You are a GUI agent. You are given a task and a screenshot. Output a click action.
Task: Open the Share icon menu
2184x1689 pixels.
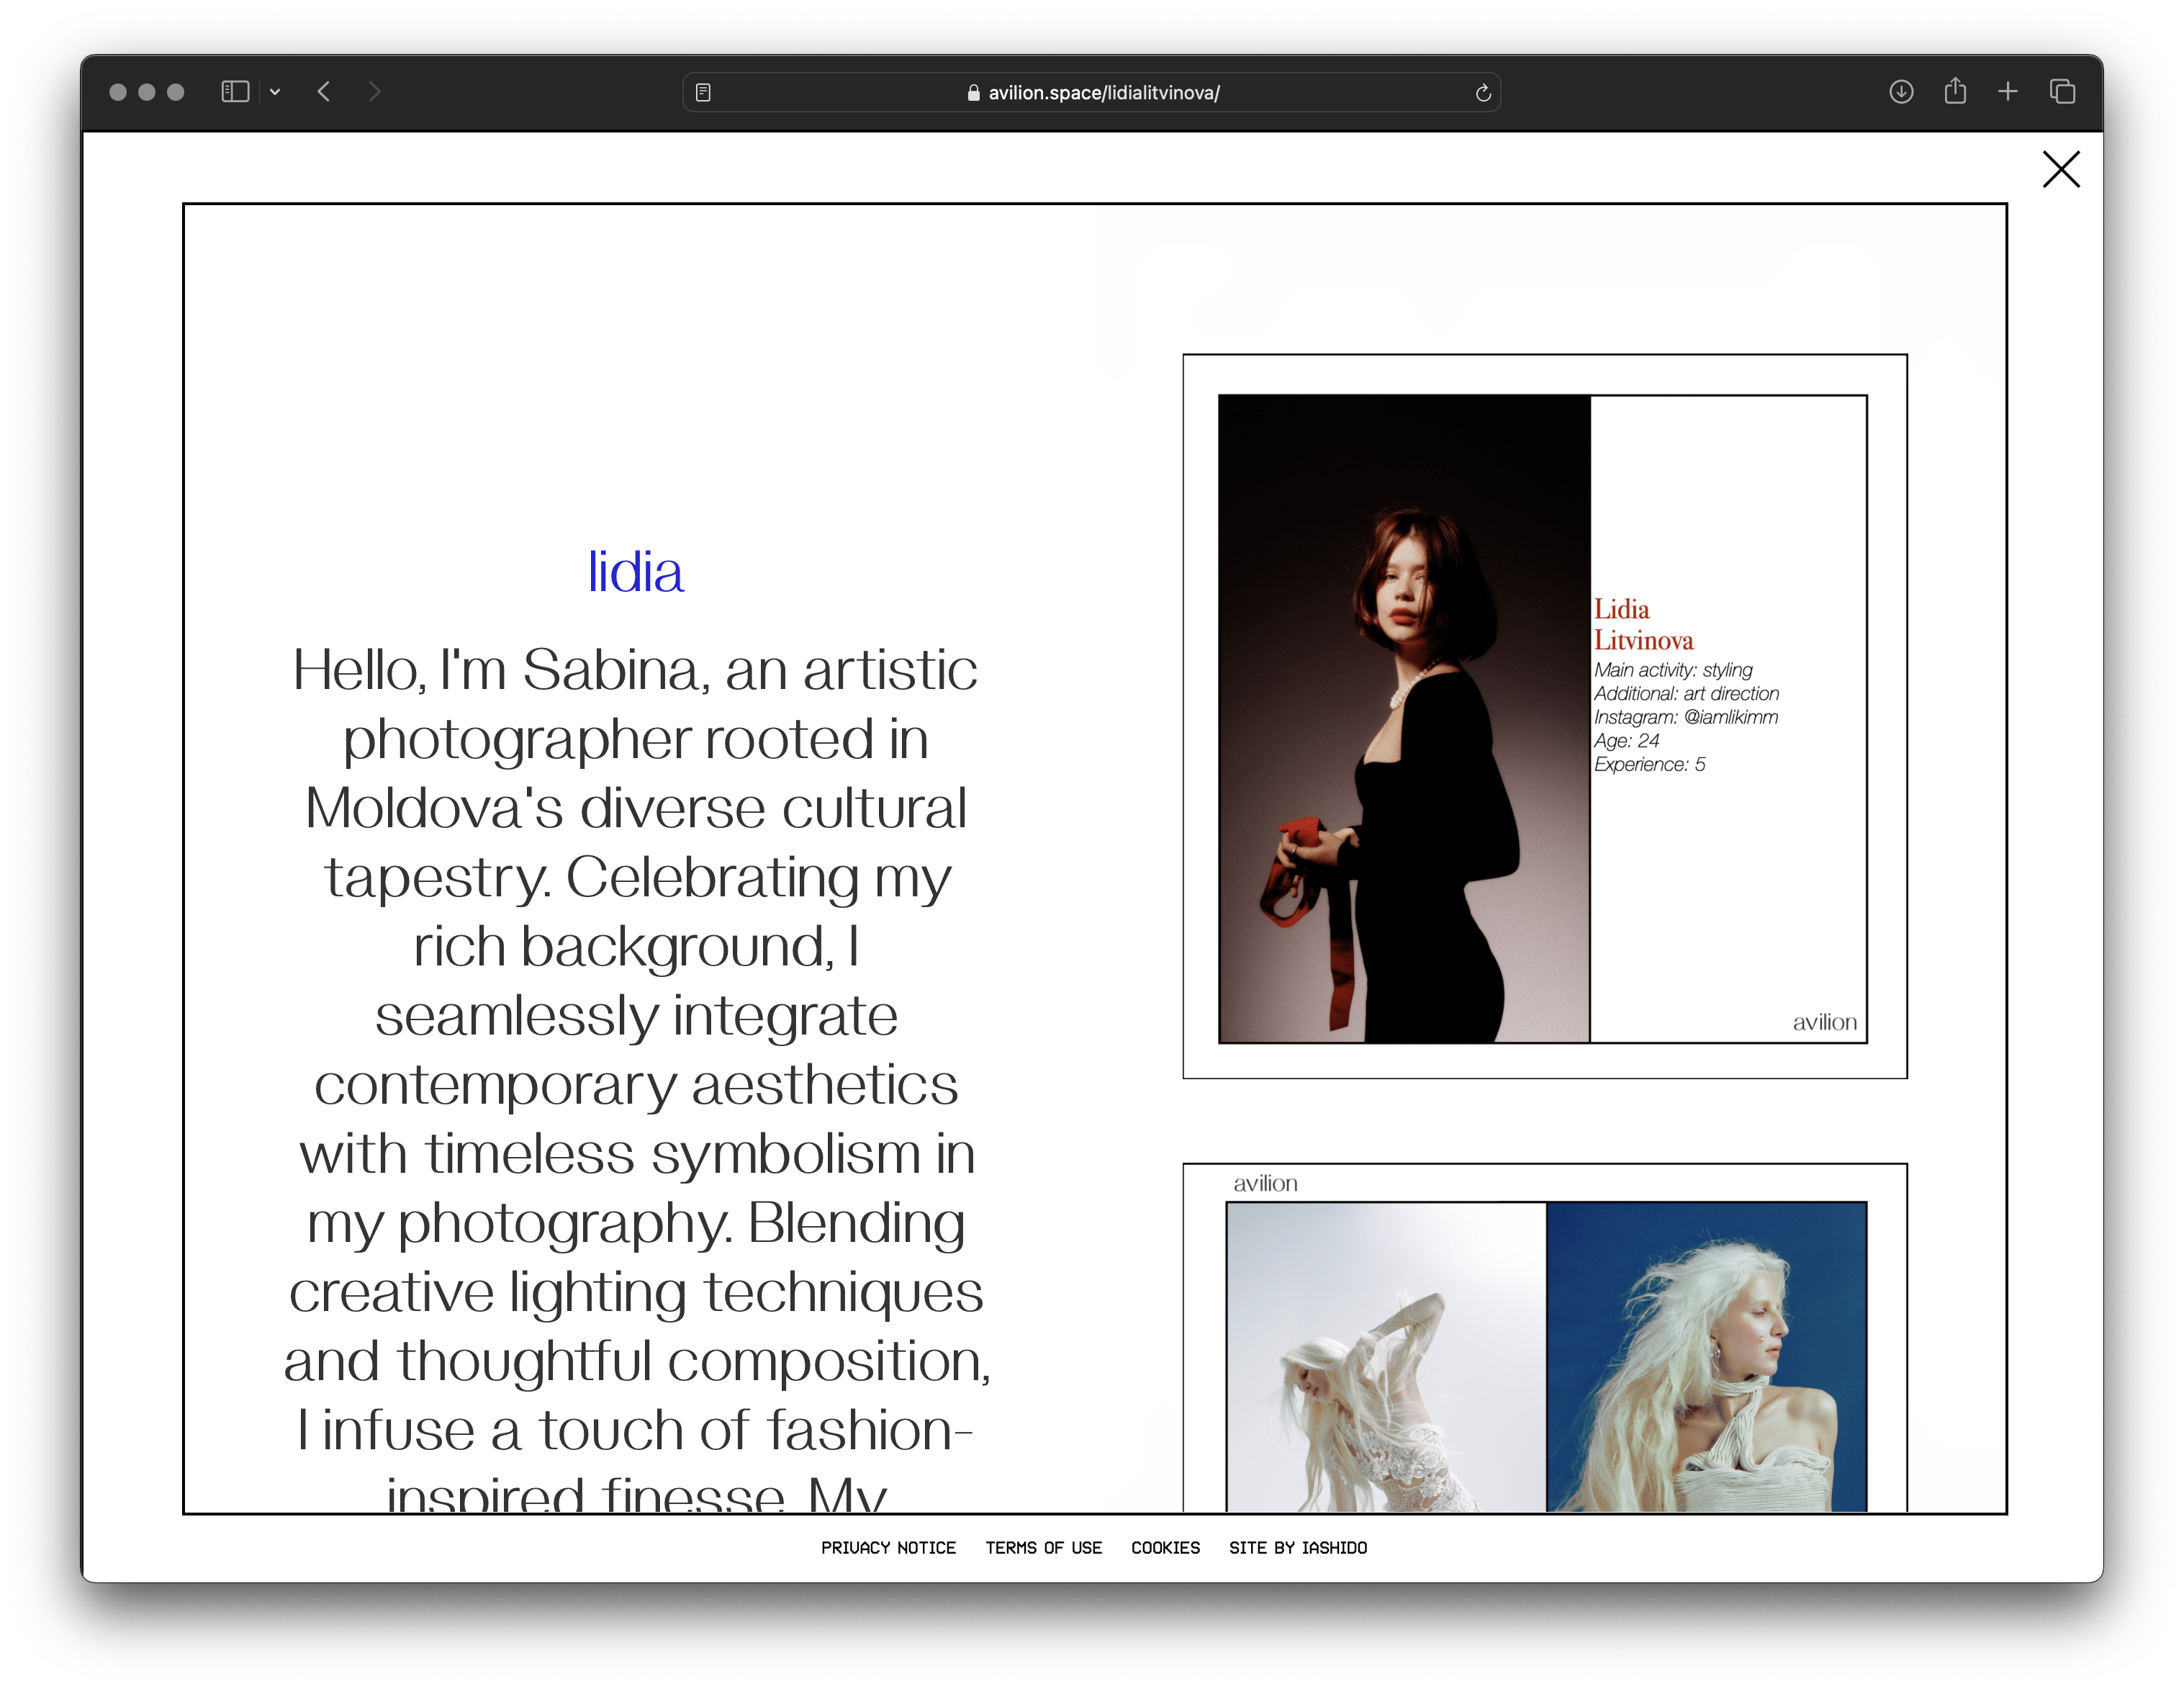pos(1955,92)
